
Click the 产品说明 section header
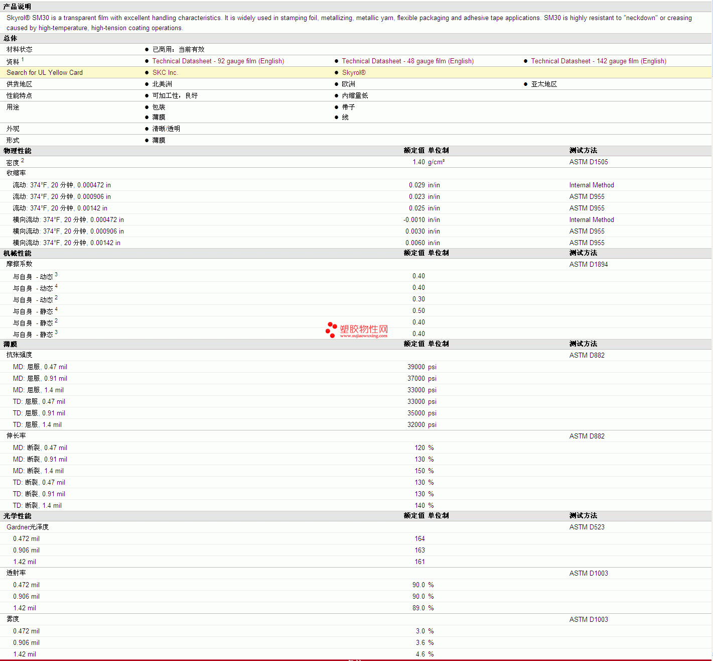pyautogui.click(x=17, y=7)
